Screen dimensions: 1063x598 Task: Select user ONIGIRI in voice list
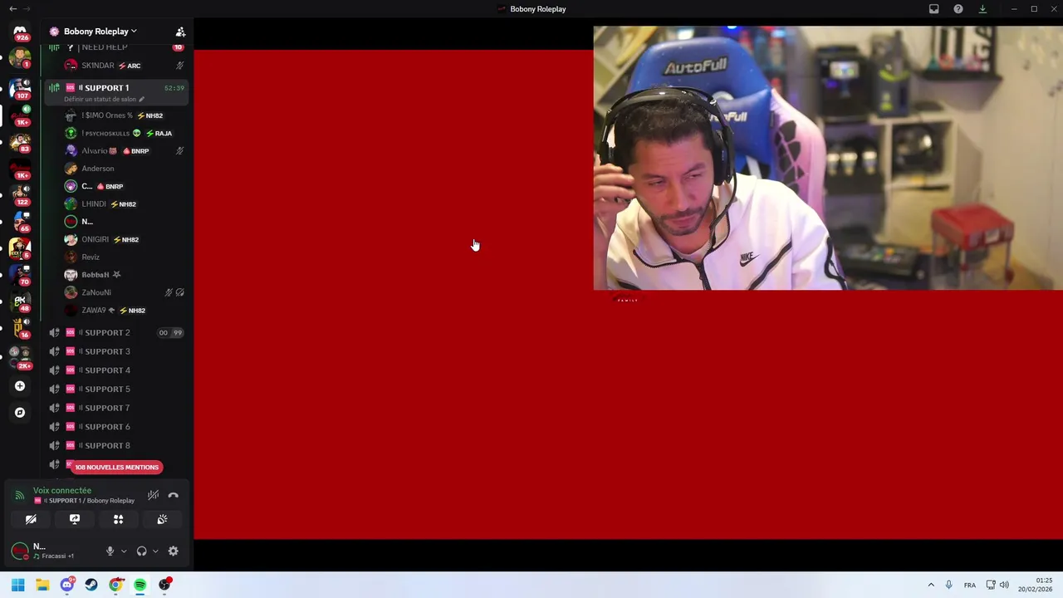125,239
